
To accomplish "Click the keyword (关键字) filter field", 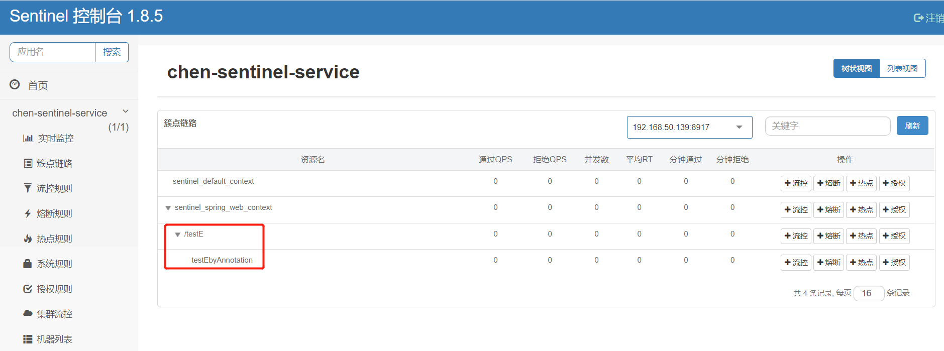I will coord(827,126).
